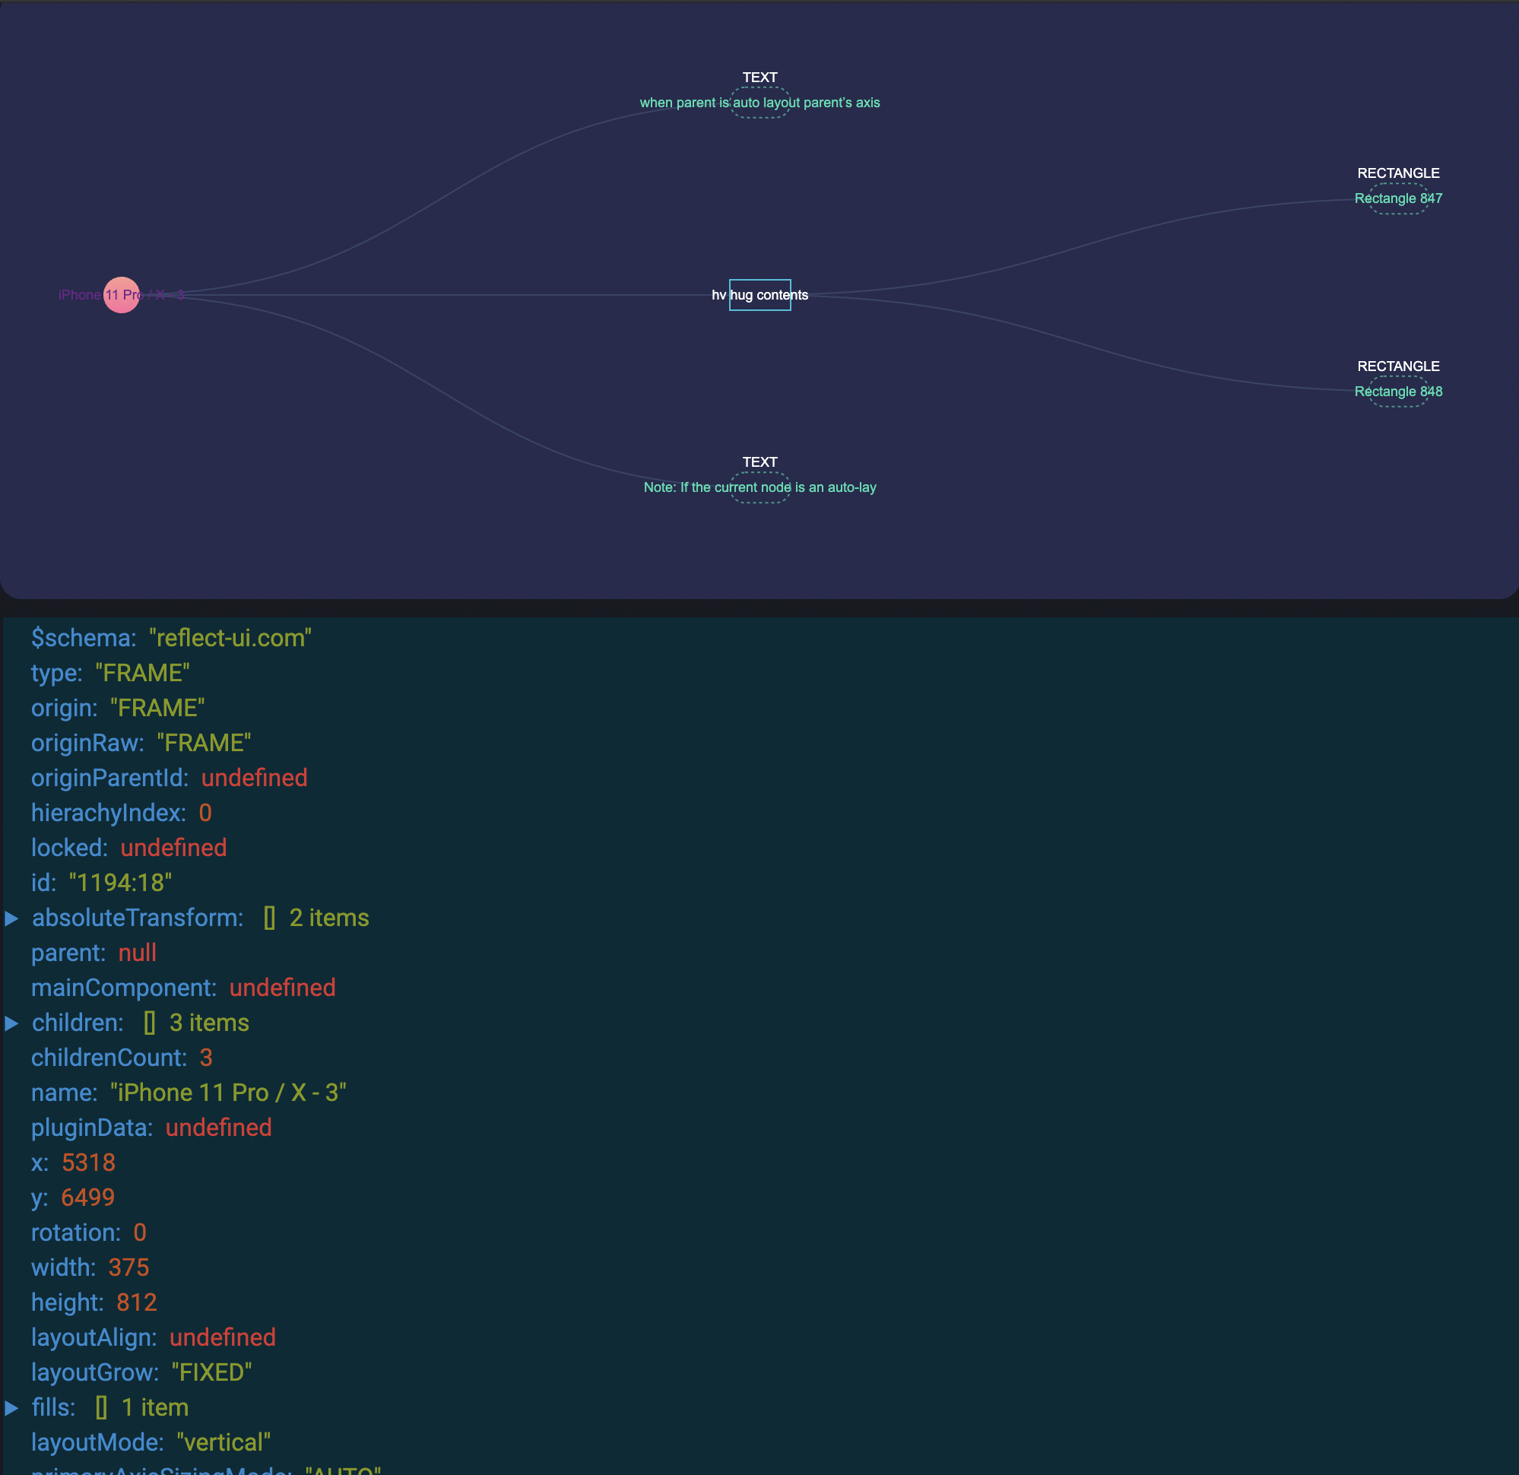1519x1475 pixels.
Task: Select the hv hug contents frame node
Action: point(759,294)
